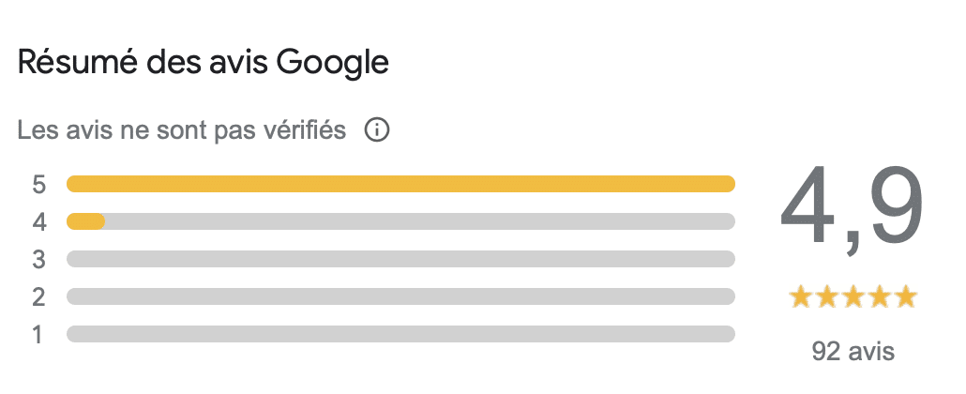Click the number 3 rating label

[x=38, y=260]
